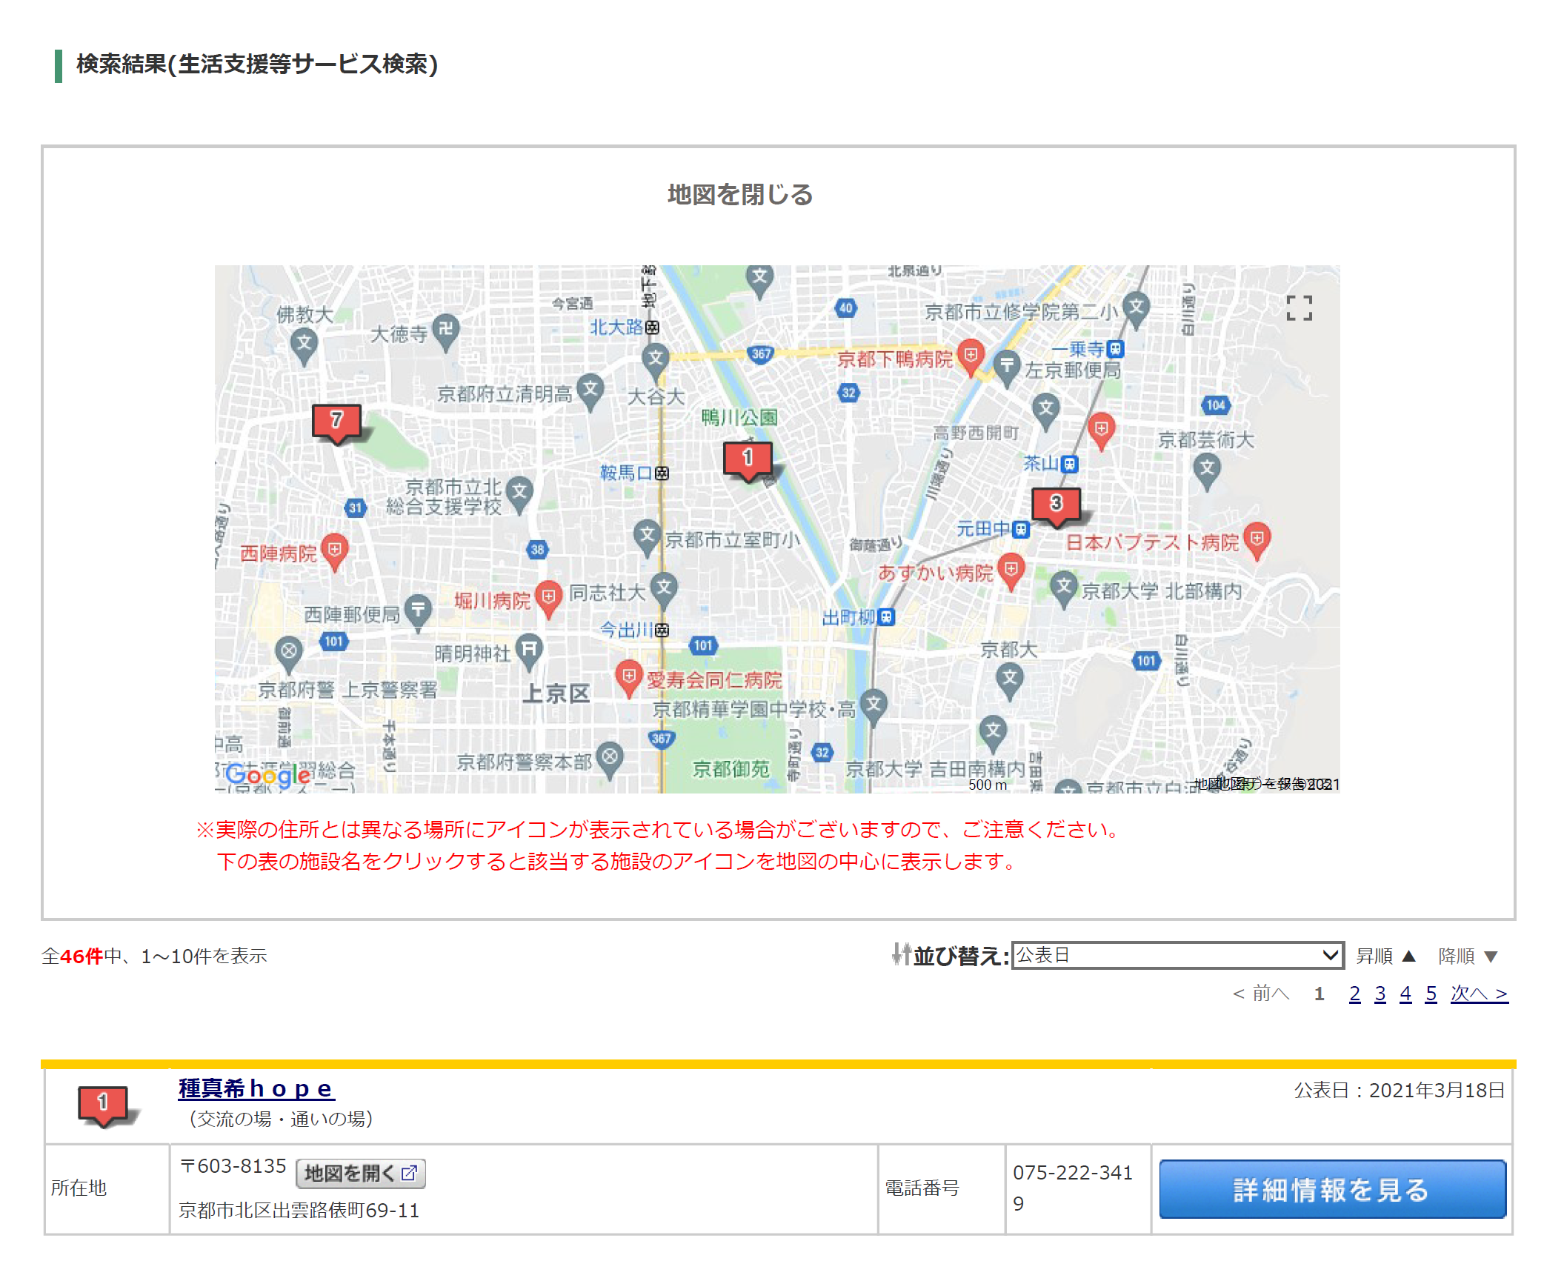This screenshot has width=1544, height=1261.
Task: Click phone number 075-222-3419 text
Action: [x=1073, y=1188]
